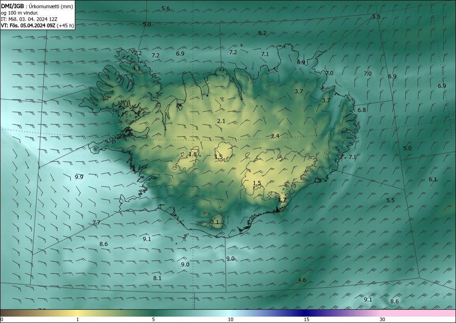Click the 5.2 value on the map

click(262, 33)
